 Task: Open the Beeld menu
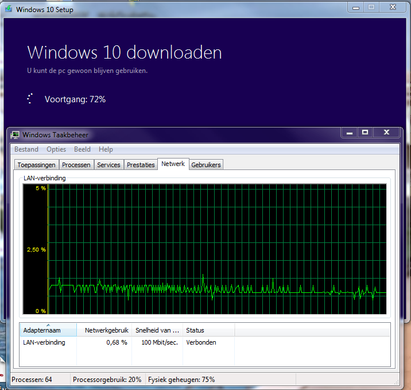(x=82, y=149)
